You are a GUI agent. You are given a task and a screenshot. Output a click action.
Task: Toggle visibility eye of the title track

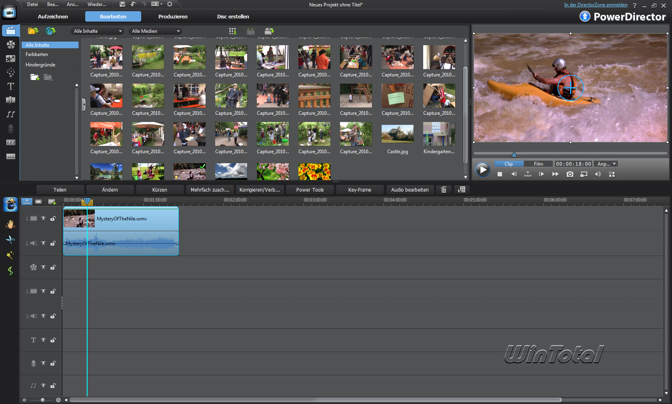pos(43,340)
